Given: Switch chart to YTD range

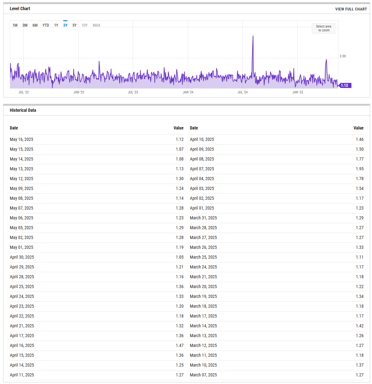Looking at the screenshot, I should pyautogui.click(x=46, y=25).
